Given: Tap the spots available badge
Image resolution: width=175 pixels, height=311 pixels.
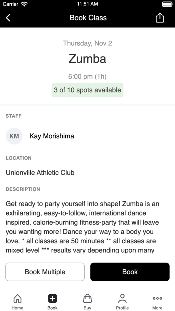Looking at the screenshot, I should [87, 90].
